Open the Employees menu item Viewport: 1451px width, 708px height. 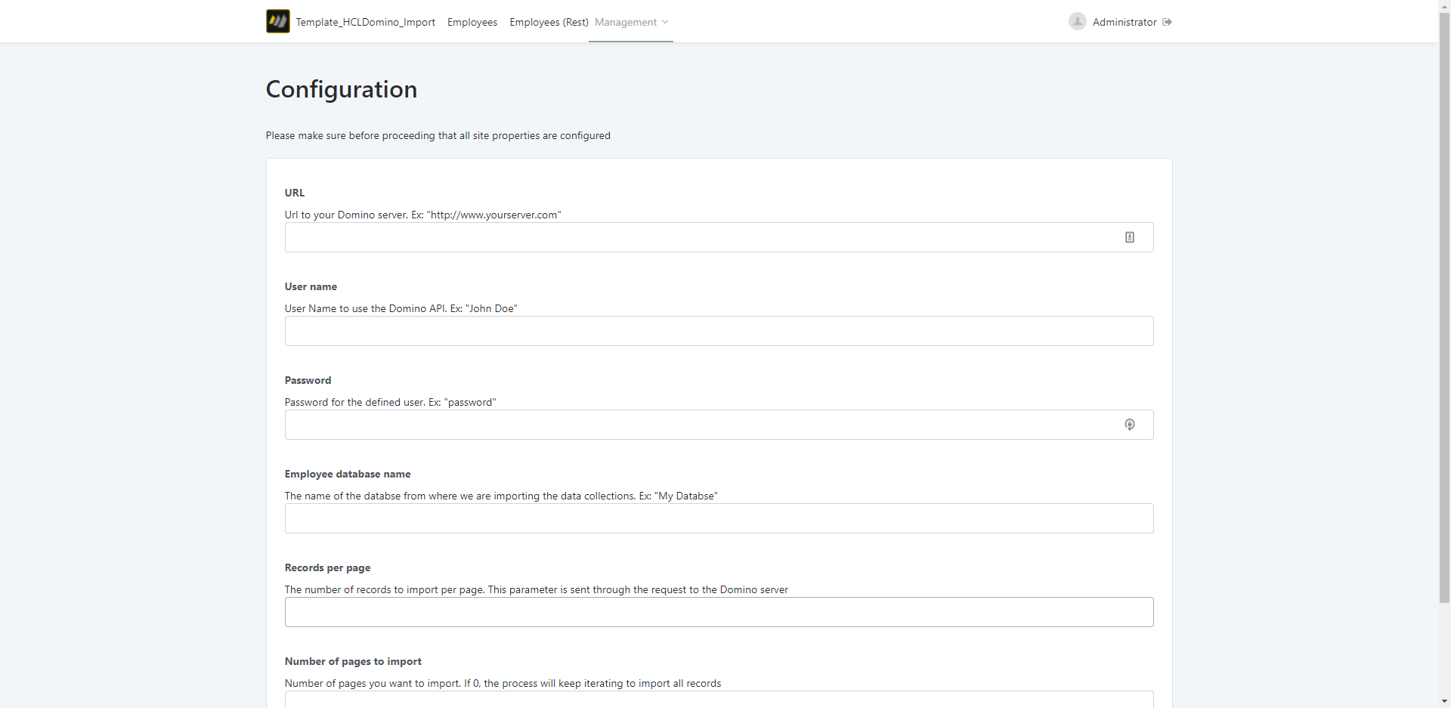tap(472, 22)
